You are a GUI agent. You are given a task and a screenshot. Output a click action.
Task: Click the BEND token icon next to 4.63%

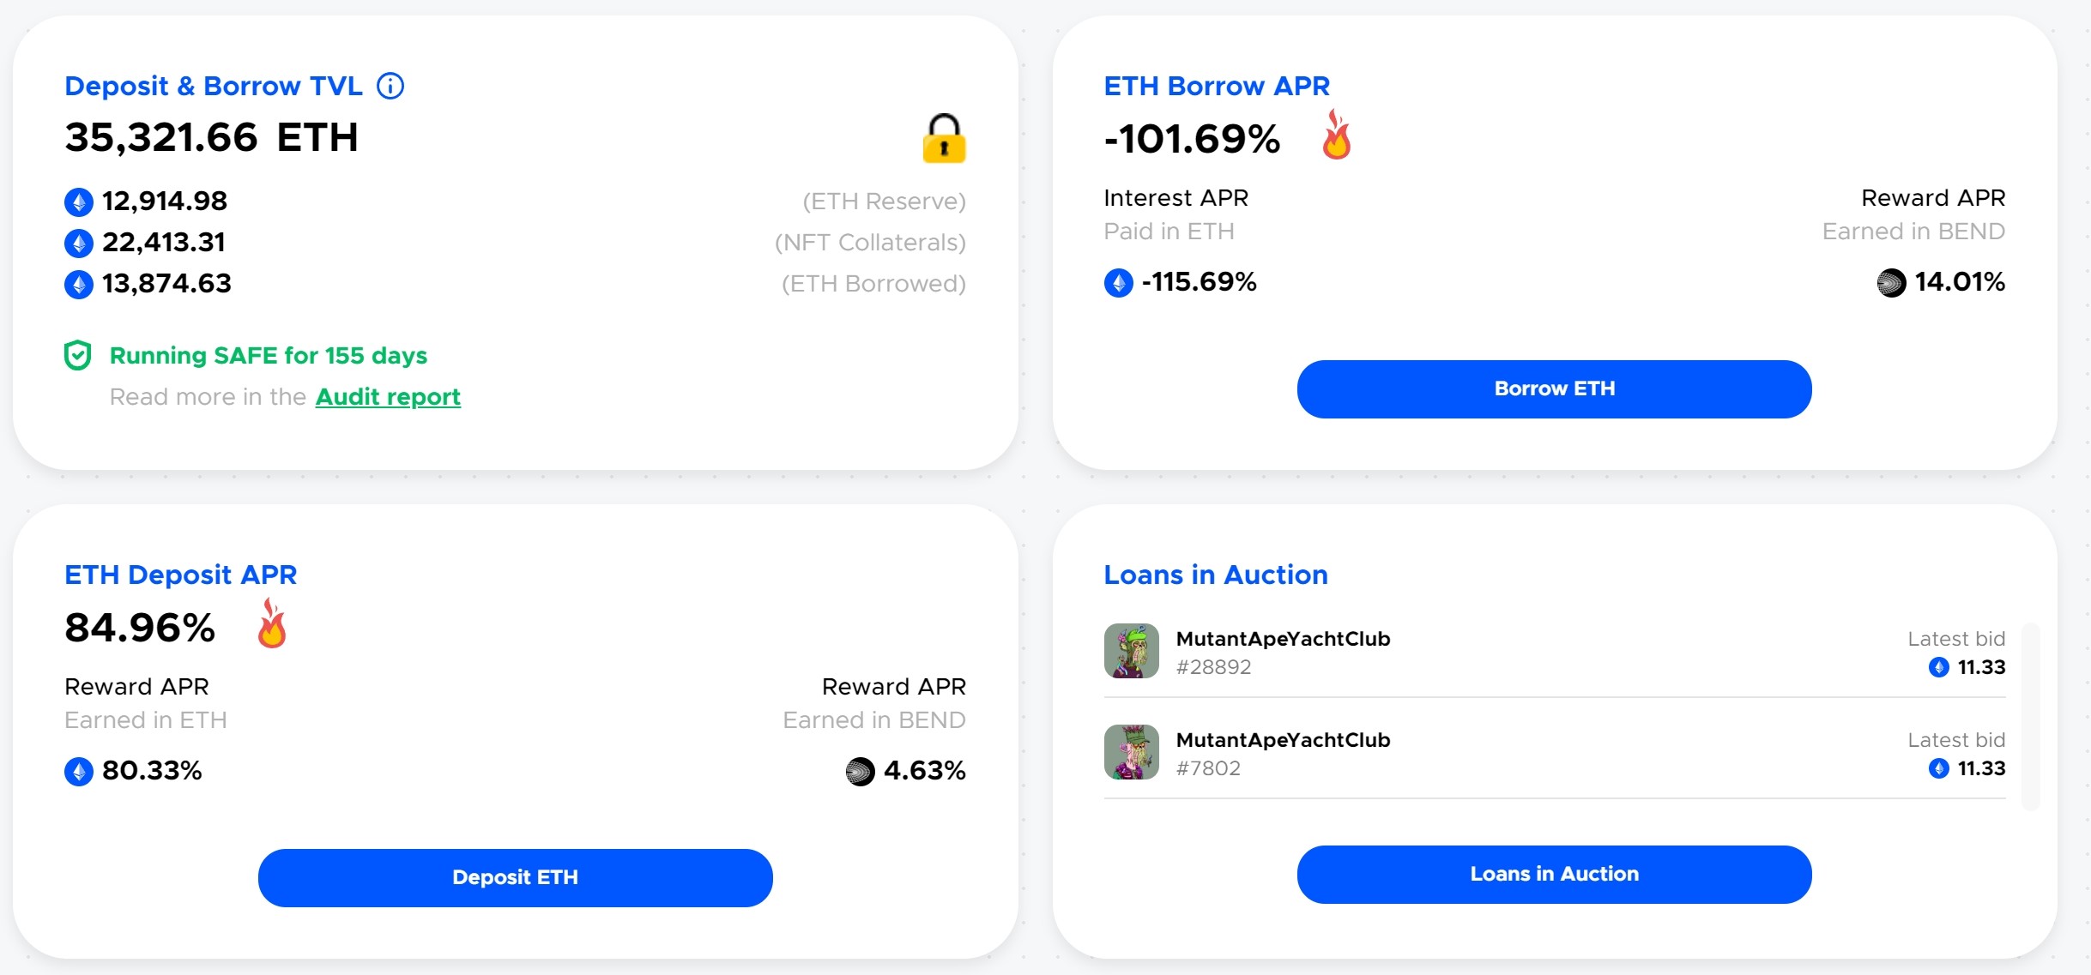[x=860, y=771]
